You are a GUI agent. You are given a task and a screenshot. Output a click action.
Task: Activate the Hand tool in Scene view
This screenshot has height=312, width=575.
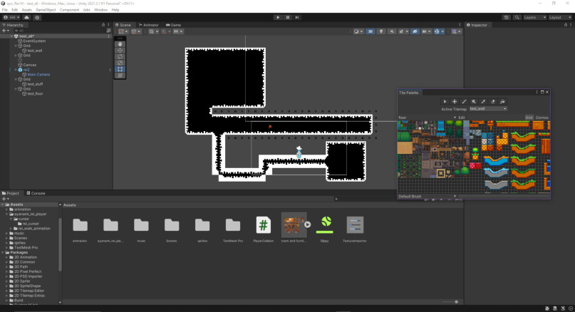click(120, 44)
